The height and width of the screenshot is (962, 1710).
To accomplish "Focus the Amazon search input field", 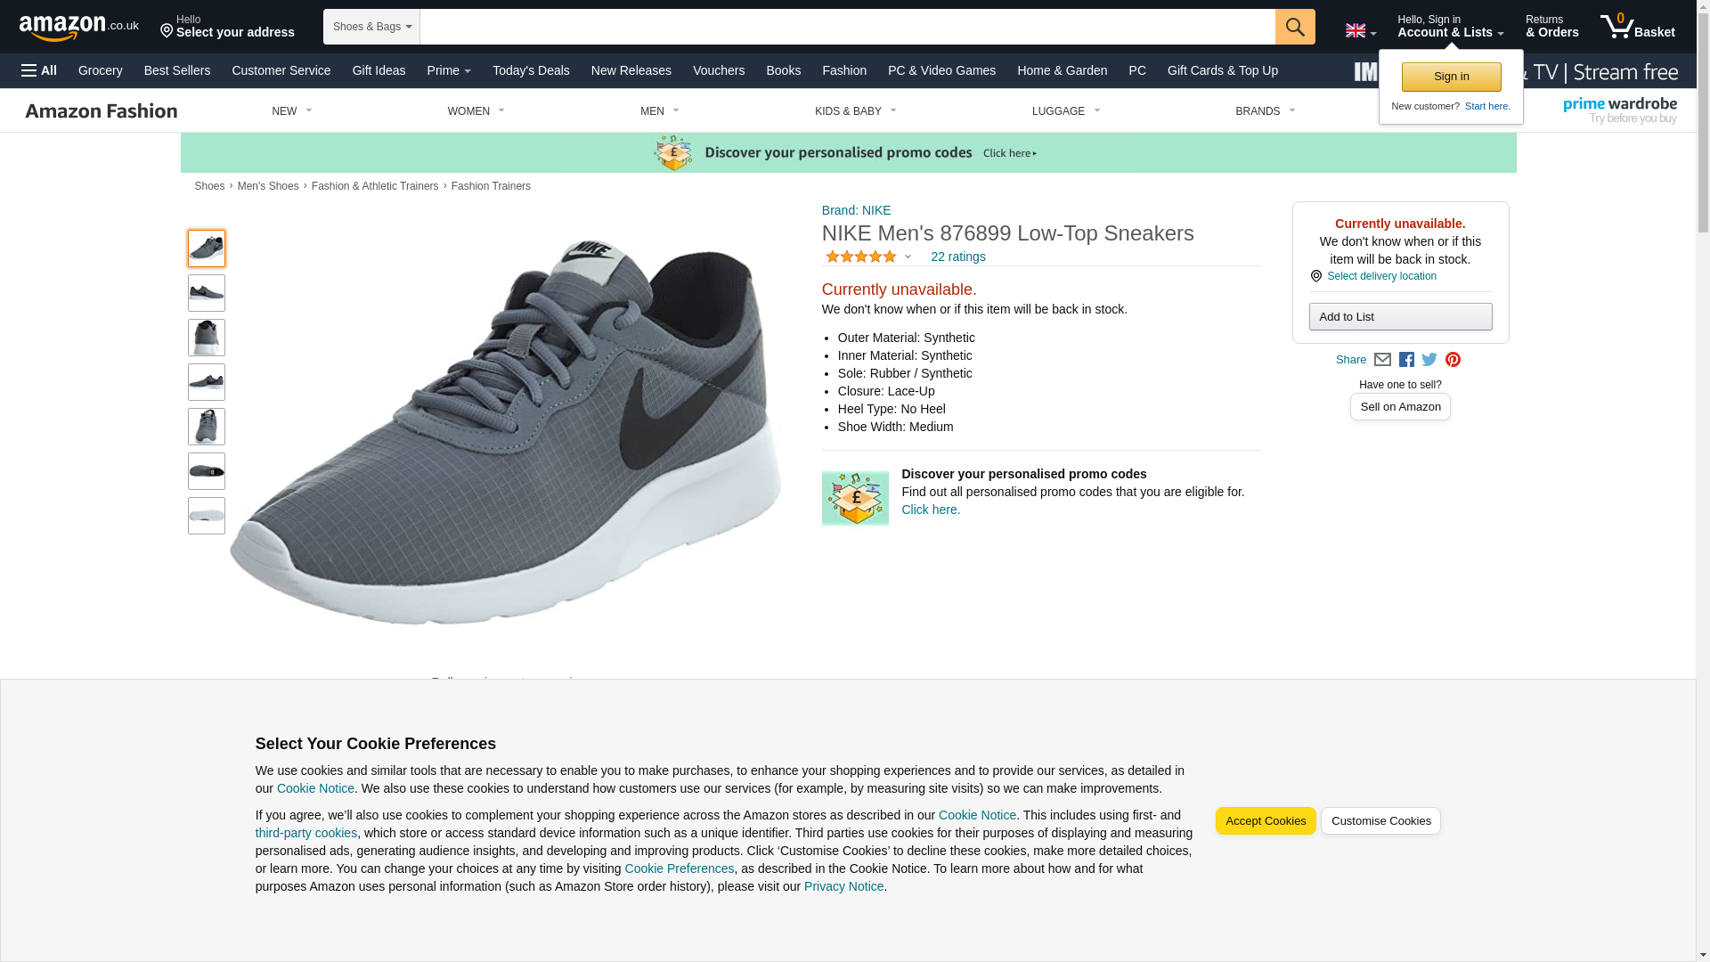I will point(846,27).
